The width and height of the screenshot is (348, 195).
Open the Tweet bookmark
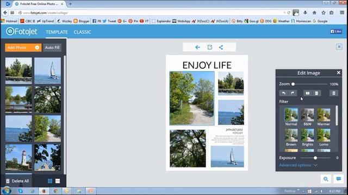tap(109, 21)
